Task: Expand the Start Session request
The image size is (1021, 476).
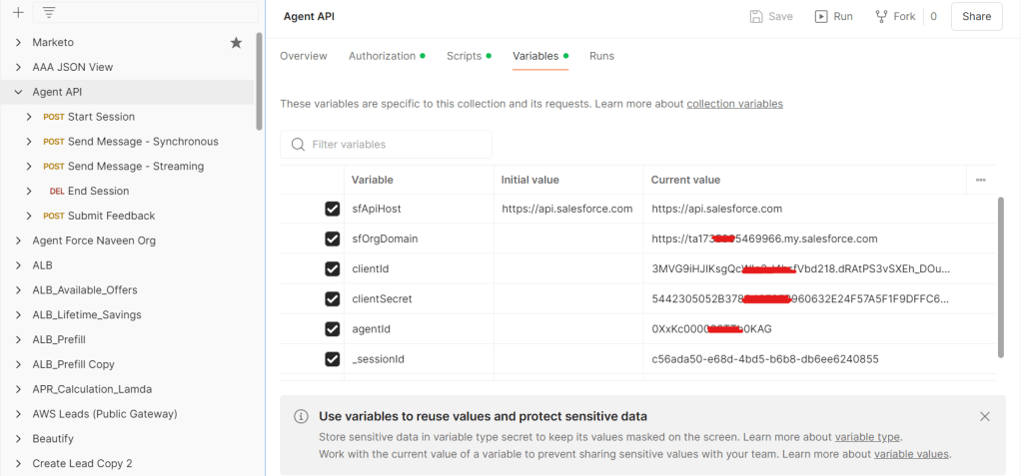Action: pyautogui.click(x=29, y=117)
